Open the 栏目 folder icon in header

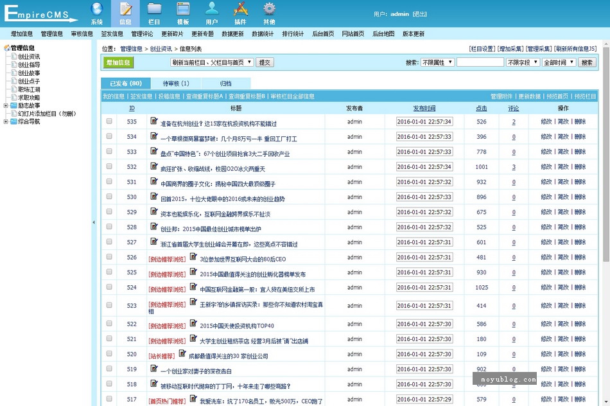(154, 10)
